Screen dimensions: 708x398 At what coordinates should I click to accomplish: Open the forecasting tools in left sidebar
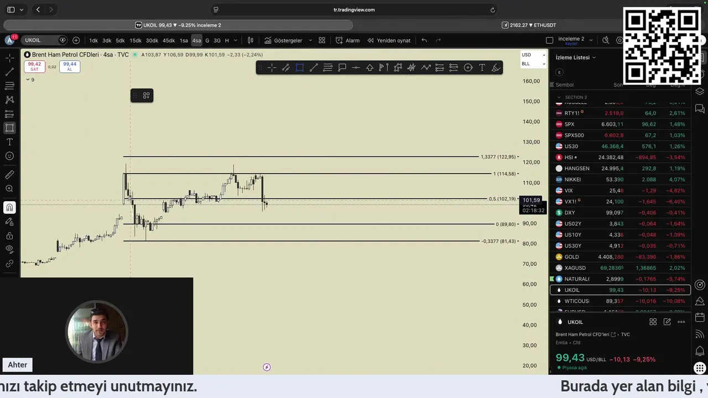[x=10, y=114]
